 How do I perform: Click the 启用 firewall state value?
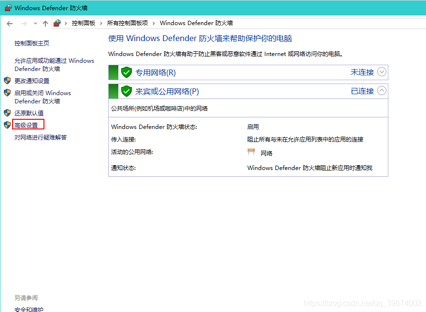[x=253, y=127]
